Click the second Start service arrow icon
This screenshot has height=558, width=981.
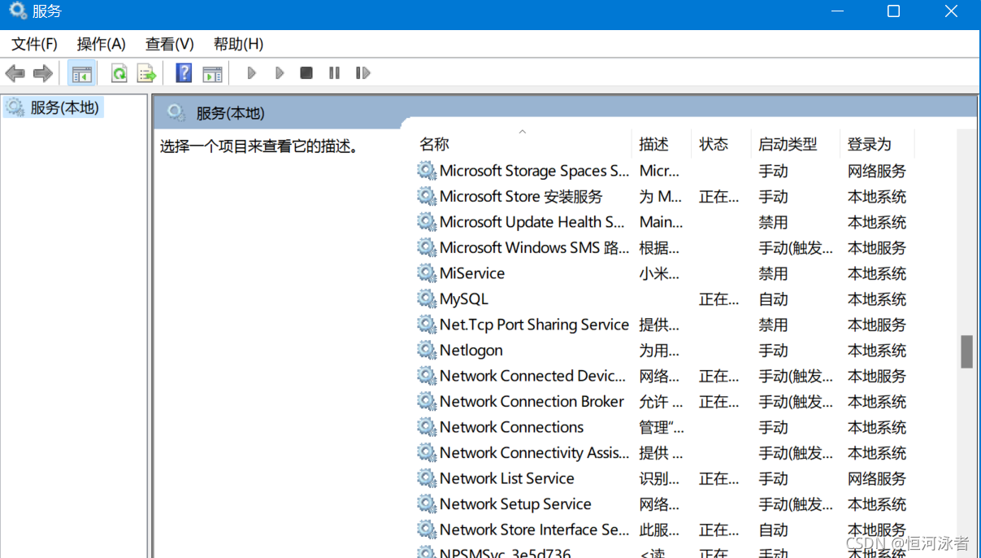point(280,73)
